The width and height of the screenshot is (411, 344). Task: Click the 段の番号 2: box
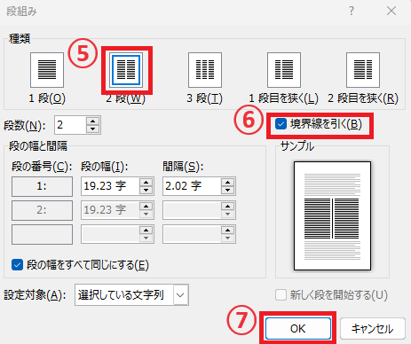42,210
